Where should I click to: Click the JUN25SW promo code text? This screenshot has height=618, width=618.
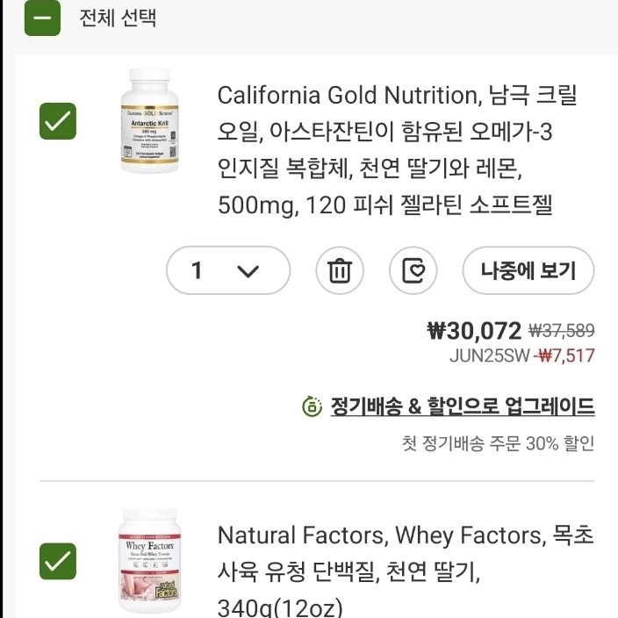(489, 356)
